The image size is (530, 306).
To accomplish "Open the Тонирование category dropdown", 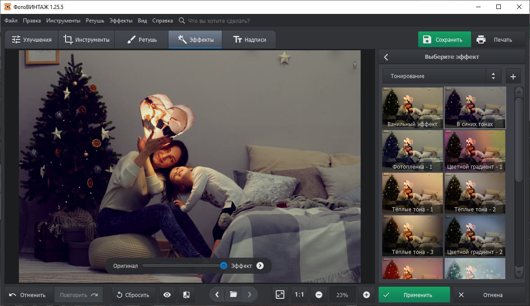I will tap(442, 76).
